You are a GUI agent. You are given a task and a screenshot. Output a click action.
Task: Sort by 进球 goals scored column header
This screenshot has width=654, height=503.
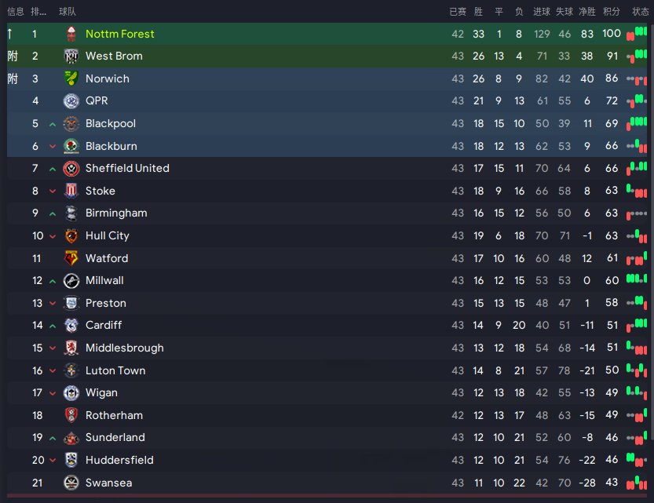pyautogui.click(x=542, y=12)
